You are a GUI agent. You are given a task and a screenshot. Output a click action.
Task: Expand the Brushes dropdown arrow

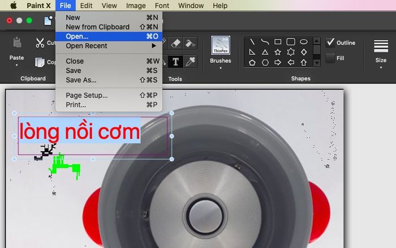[221, 68]
